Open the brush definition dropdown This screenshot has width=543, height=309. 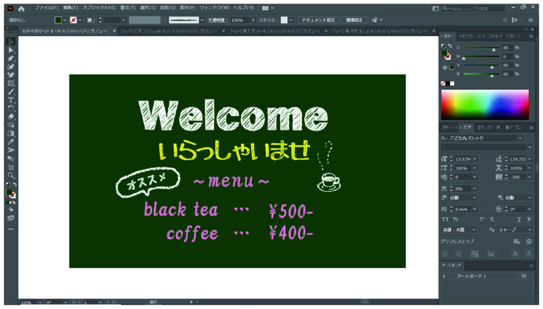tap(202, 20)
